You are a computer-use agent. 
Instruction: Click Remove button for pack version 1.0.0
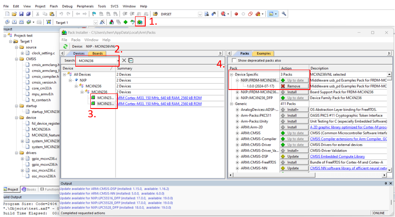point(294,86)
